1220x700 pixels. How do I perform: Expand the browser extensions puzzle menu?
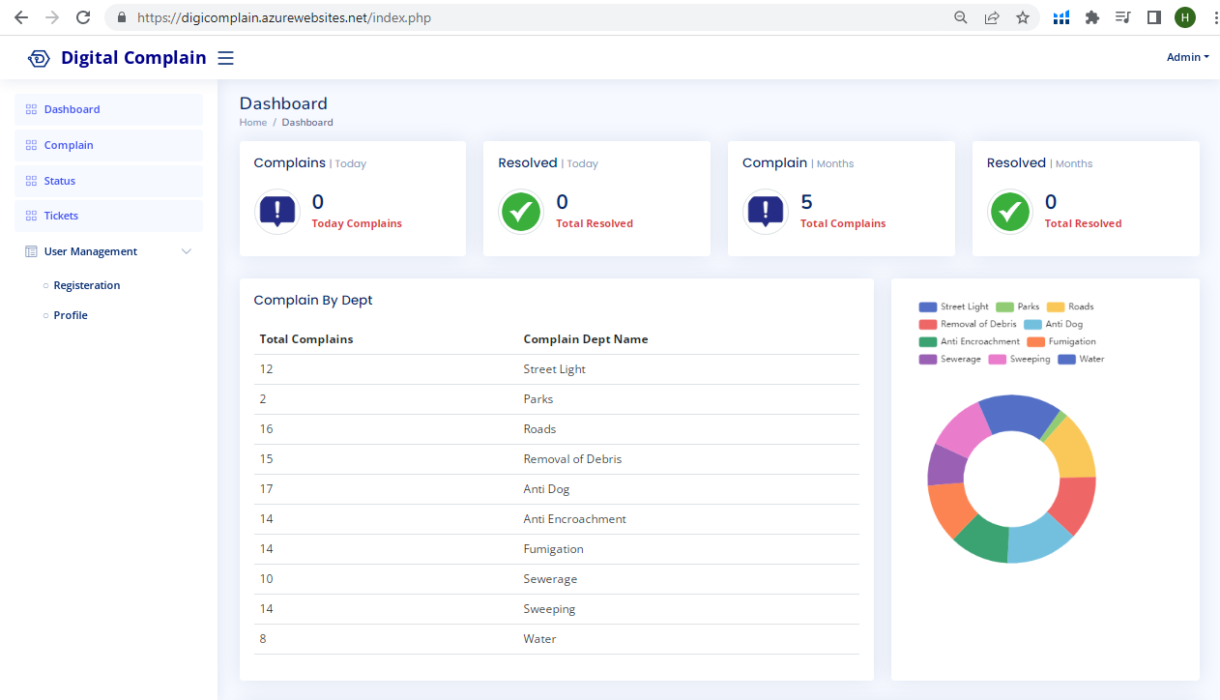point(1092,17)
